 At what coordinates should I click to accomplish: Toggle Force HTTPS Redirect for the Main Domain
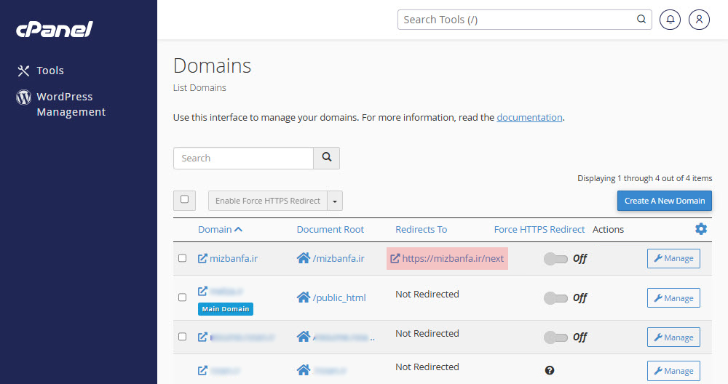click(555, 297)
